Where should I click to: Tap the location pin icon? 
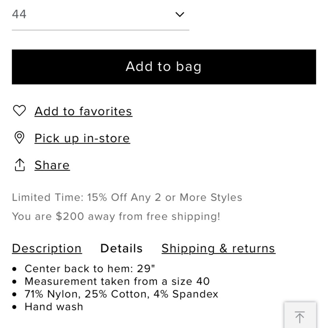point(19,137)
